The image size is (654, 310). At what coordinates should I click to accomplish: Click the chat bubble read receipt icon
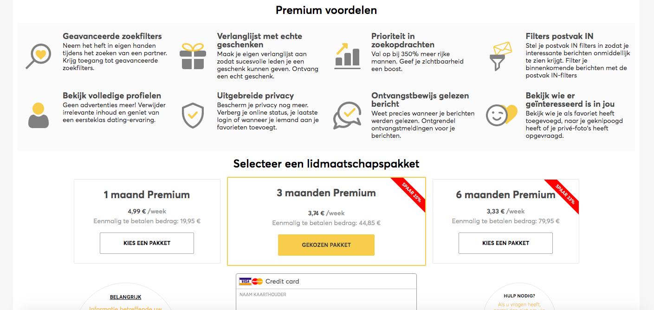(347, 115)
